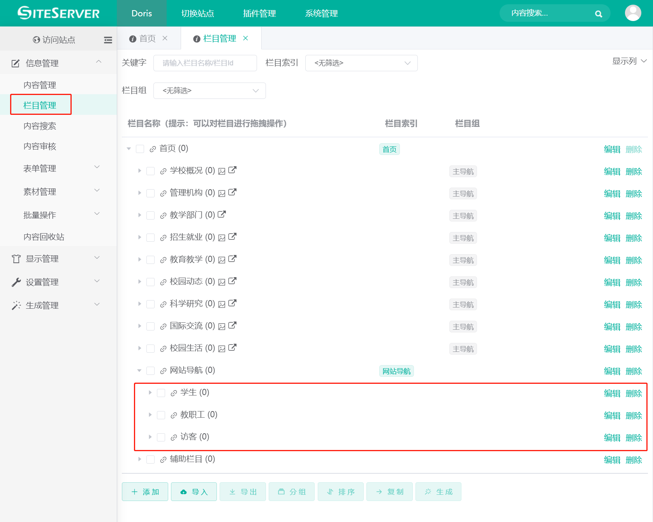Collapse the 网站导航 tree node

139,371
